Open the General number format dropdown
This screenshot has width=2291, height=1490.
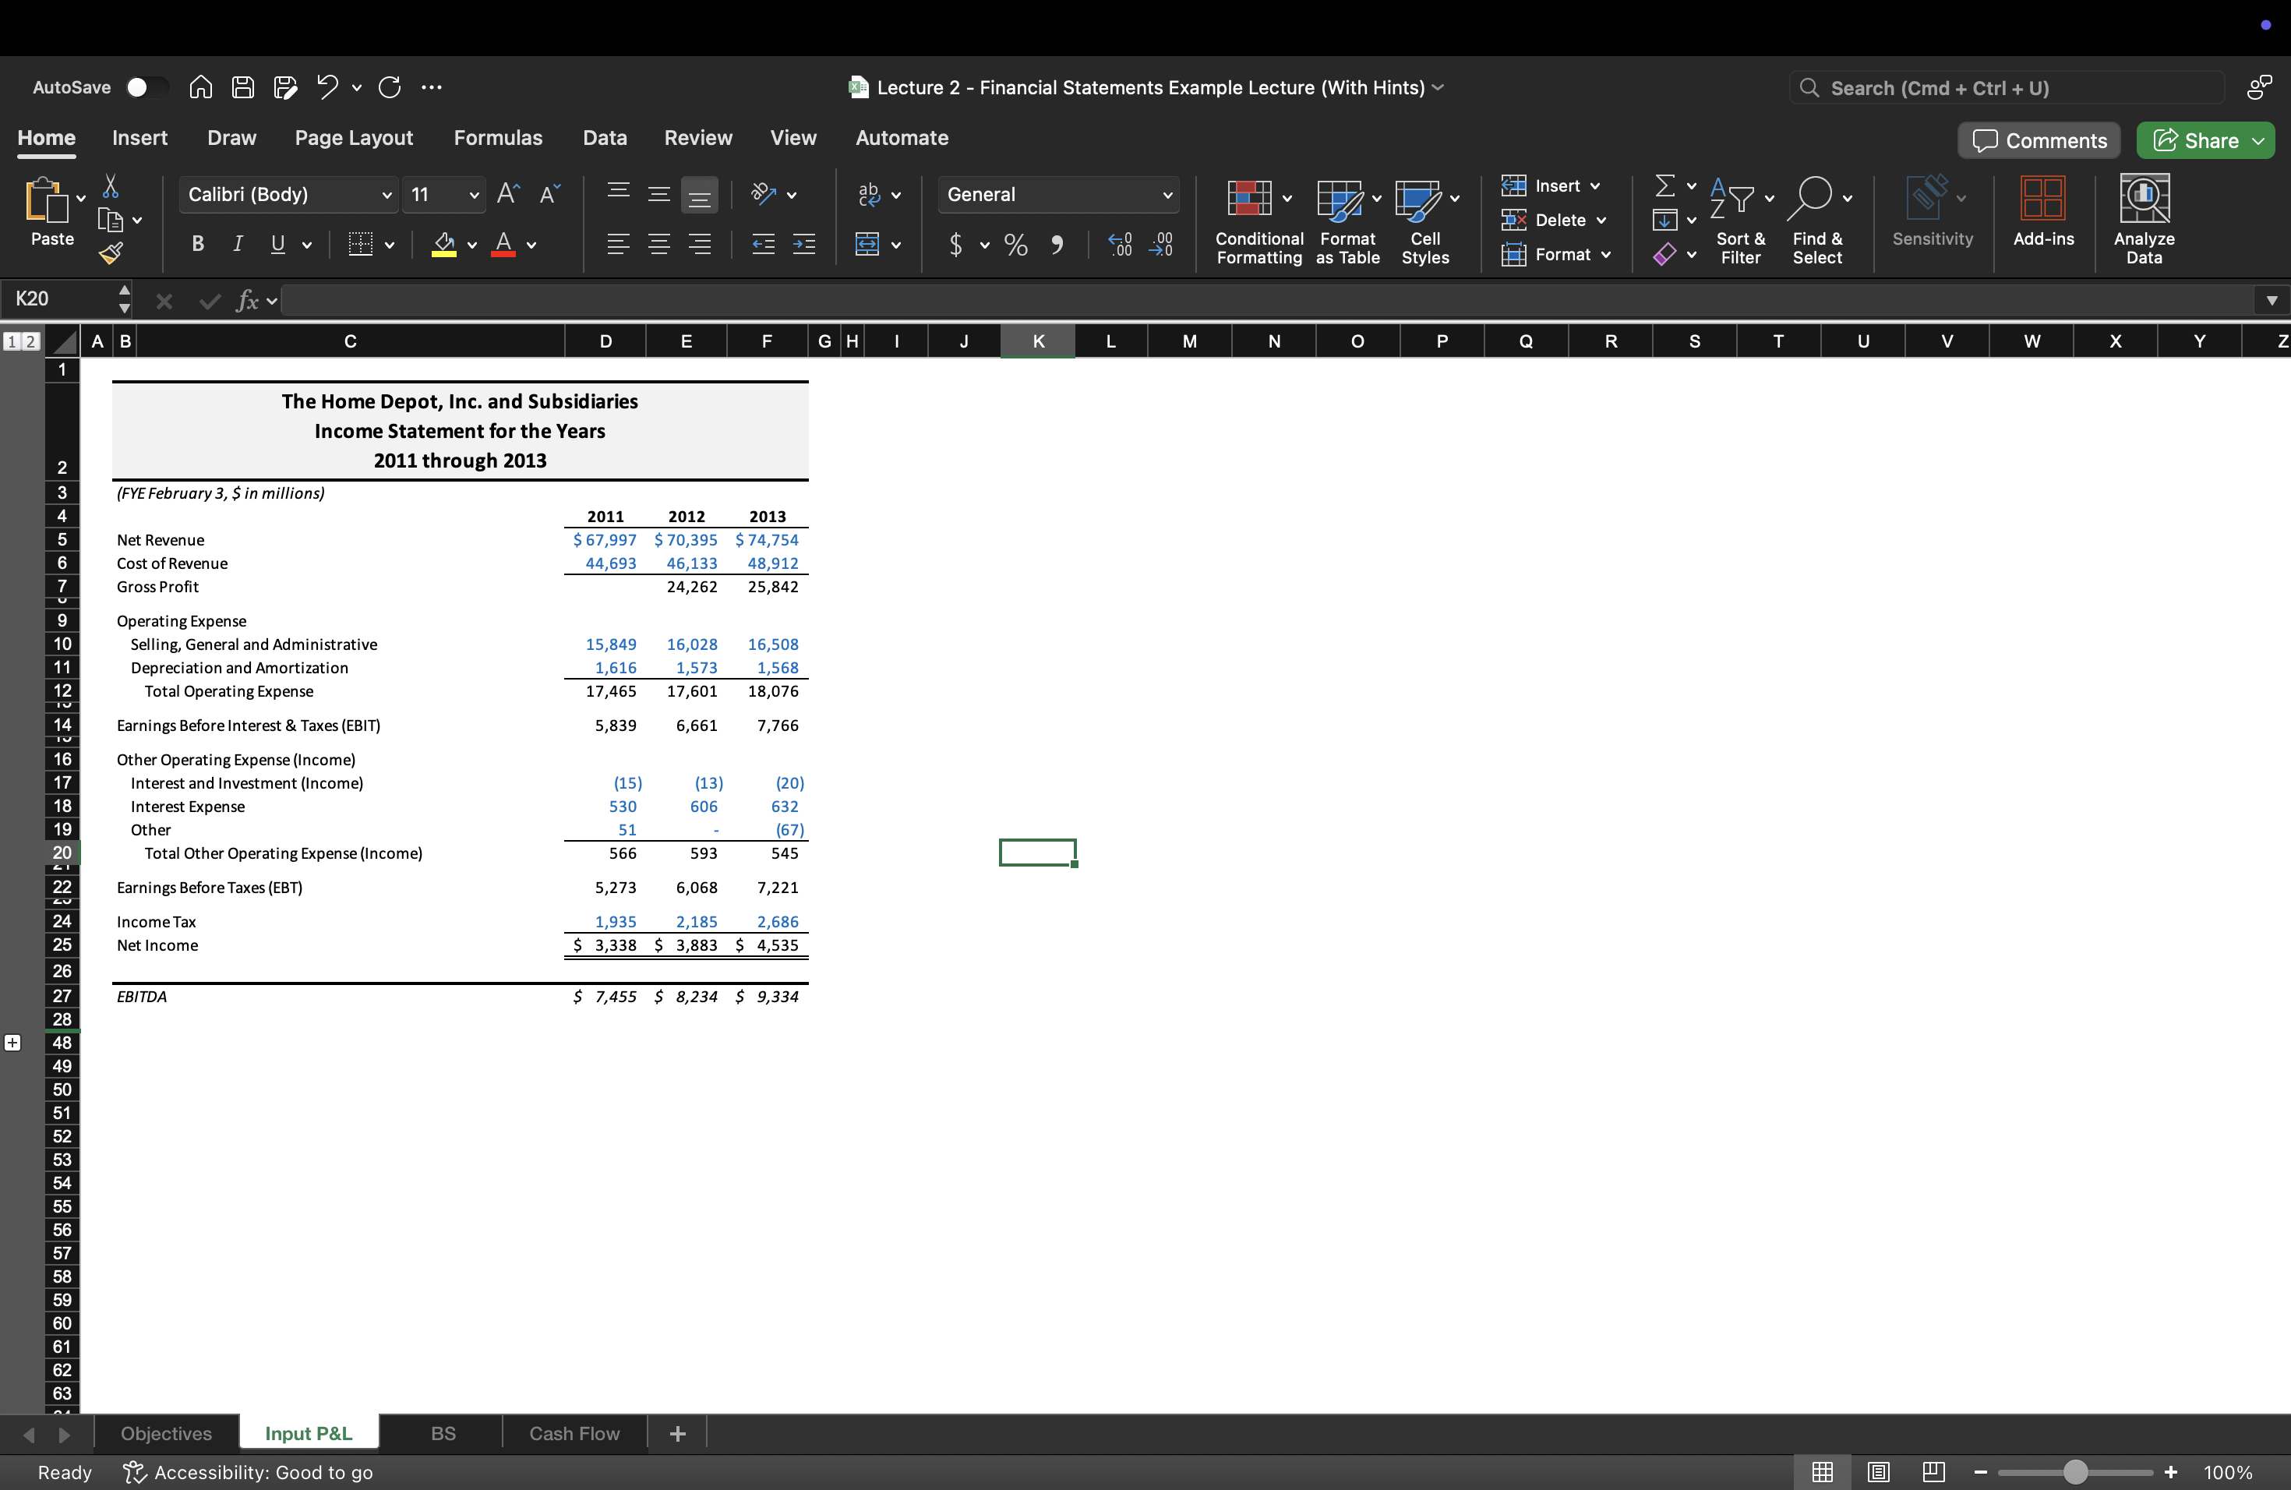tap(1167, 196)
